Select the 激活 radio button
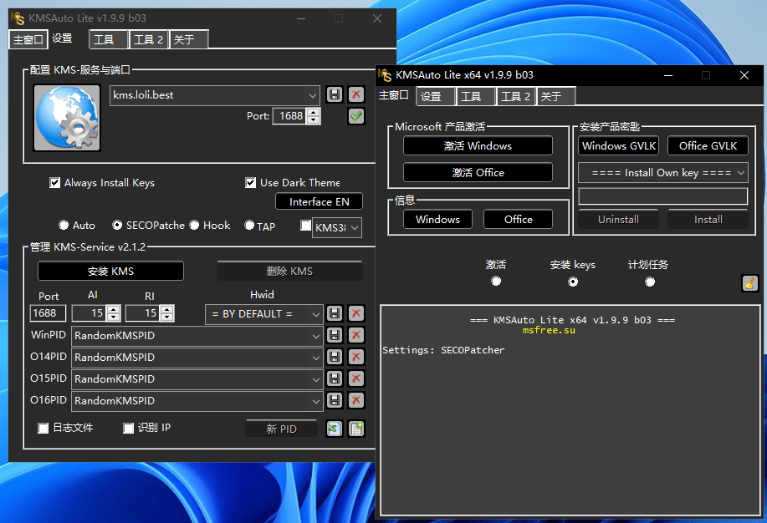 [496, 281]
